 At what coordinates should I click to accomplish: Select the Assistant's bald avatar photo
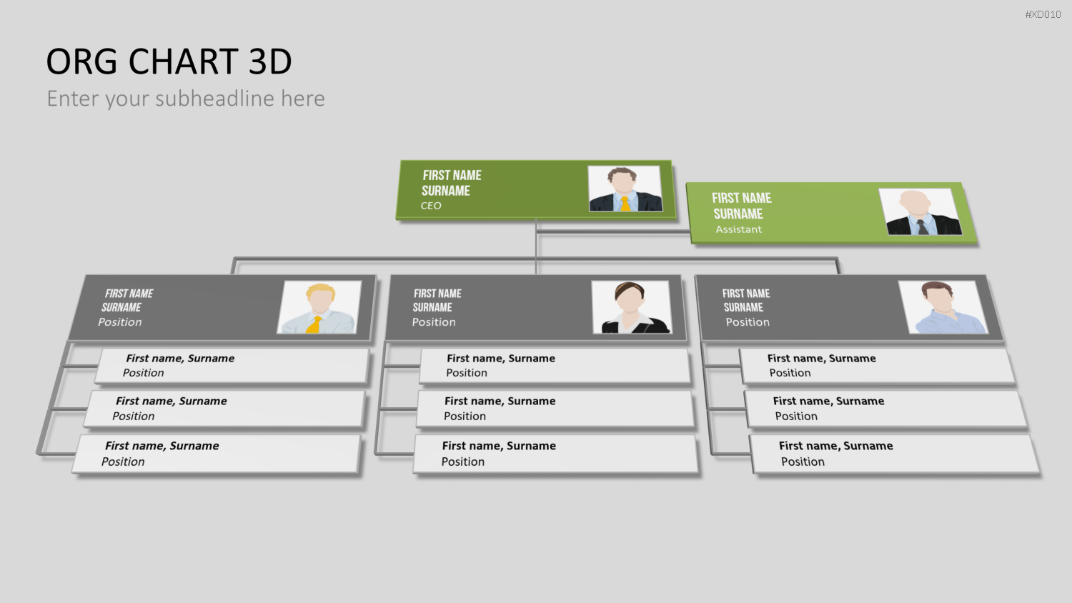tap(920, 211)
